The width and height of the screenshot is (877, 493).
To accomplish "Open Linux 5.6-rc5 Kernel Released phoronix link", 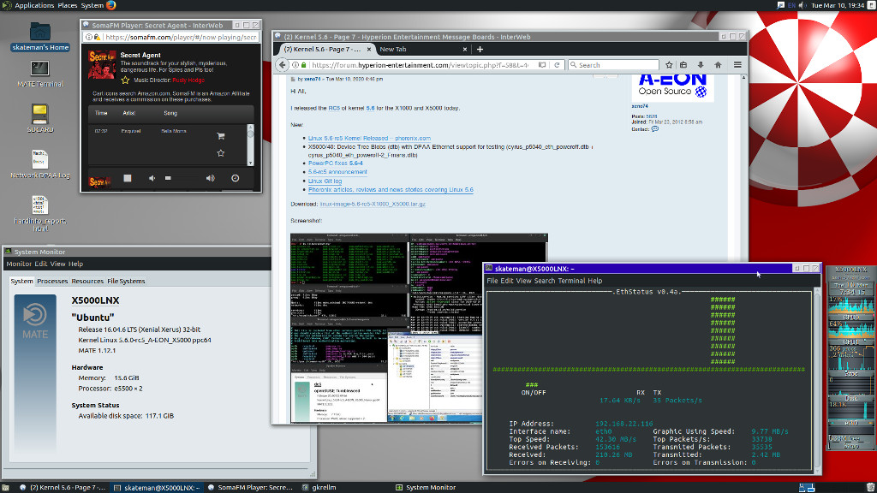I will pos(369,138).
